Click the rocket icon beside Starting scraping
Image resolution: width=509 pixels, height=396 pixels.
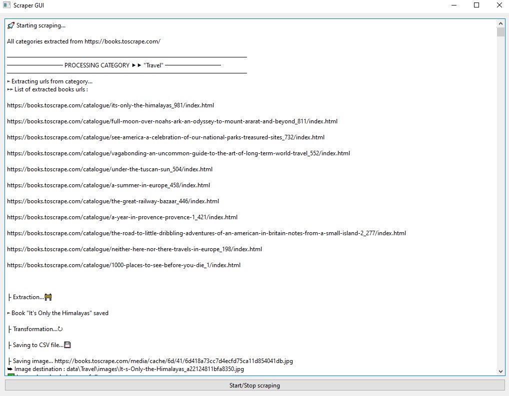pyautogui.click(x=11, y=25)
